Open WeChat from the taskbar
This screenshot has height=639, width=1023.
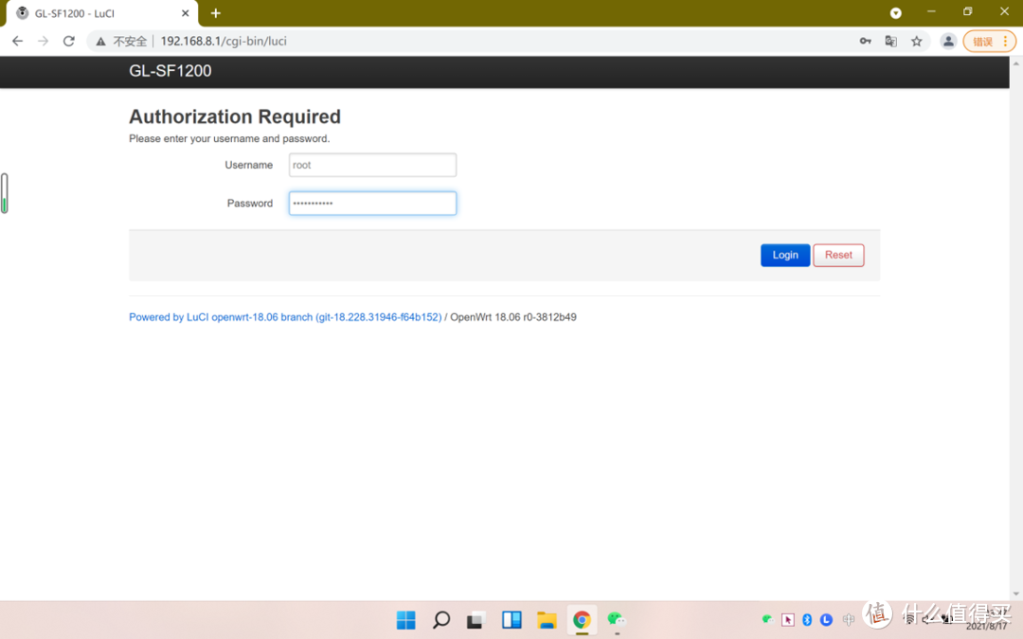(617, 620)
